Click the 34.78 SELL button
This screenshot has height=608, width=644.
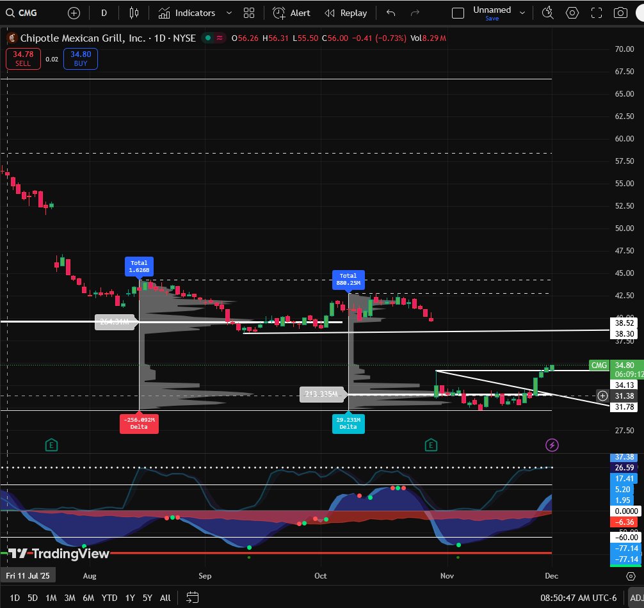[23, 59]
